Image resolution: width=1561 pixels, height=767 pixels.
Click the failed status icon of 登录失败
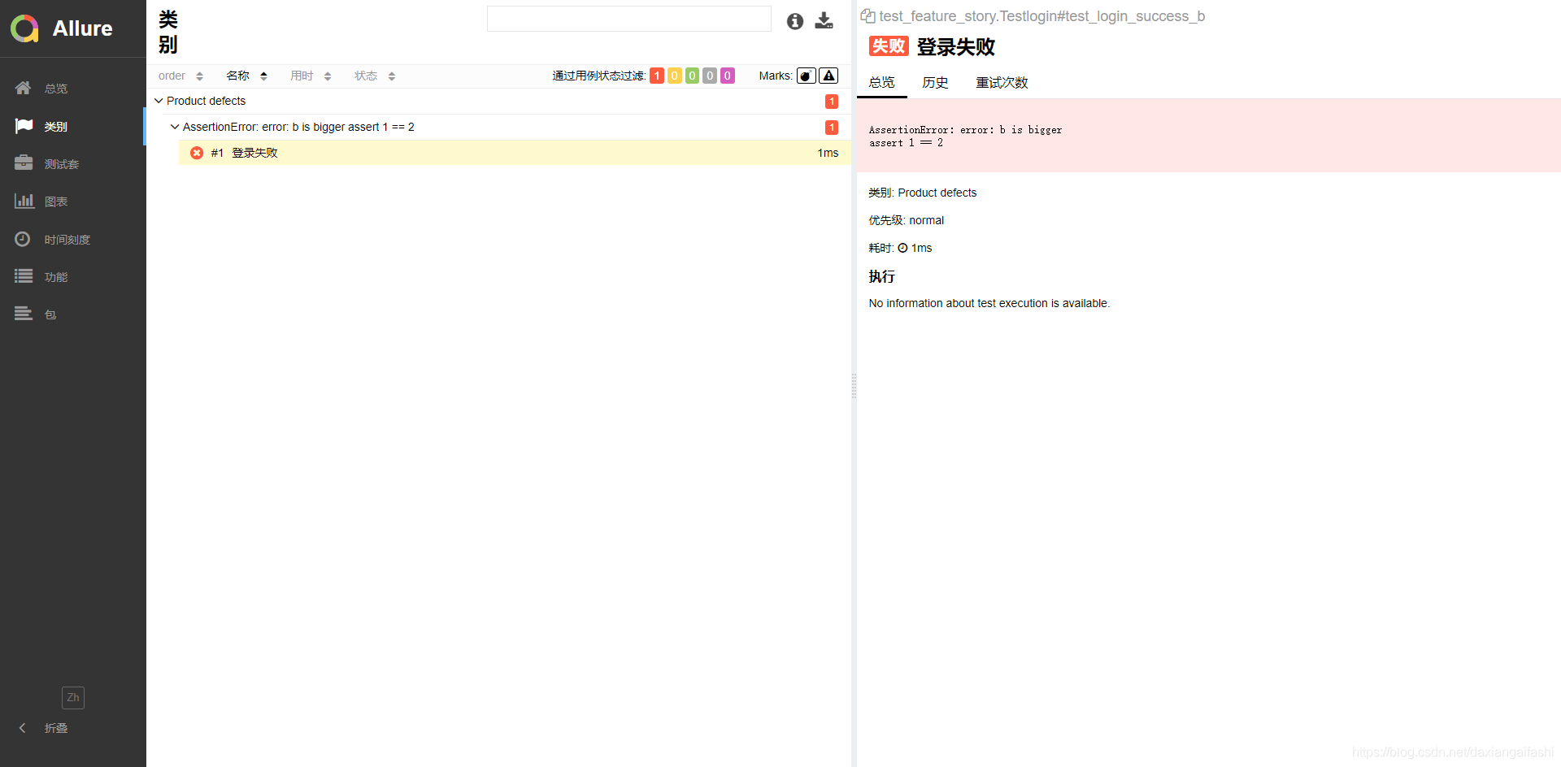pyautogui.click(x=197, y=153)
